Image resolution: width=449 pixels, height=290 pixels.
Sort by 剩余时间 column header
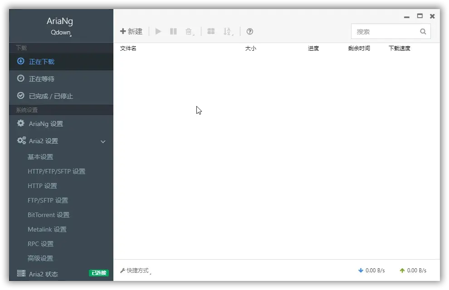[359, 48]
